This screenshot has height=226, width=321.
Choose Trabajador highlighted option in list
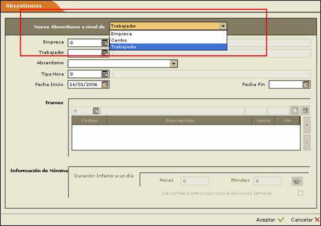coord(168,47)
